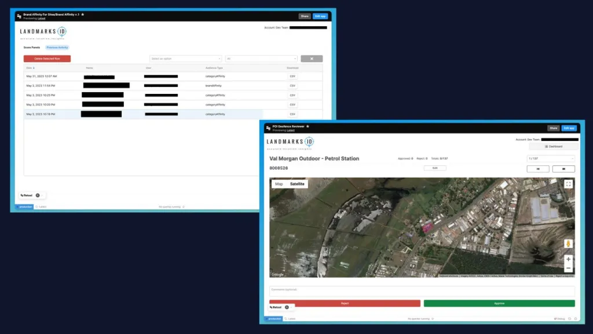
Task: Zoom out the map with minus button
Action: click(568, 268)
